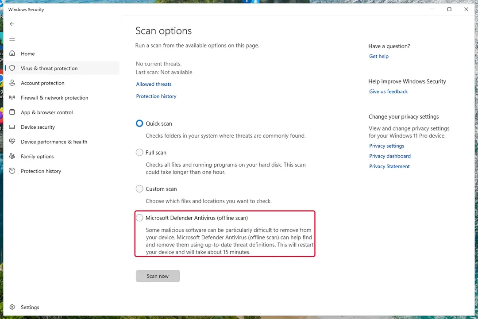478x319 pixels.
Task: Click the Settings gear icon
Action: click(12, 307)
